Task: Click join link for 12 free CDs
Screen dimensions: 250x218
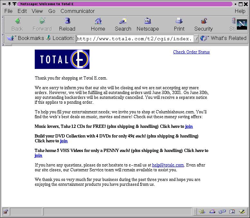Action: pyautogui.click(x=189, y=127)
